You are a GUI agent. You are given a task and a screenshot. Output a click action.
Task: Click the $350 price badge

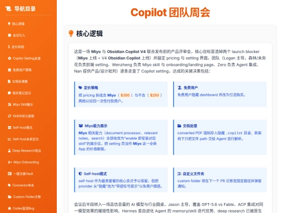(125, 95)
